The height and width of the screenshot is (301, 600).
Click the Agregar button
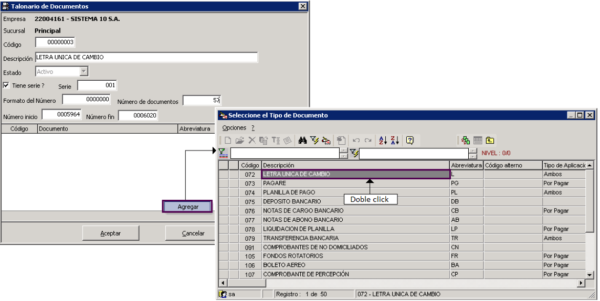[x=187, y=207]
